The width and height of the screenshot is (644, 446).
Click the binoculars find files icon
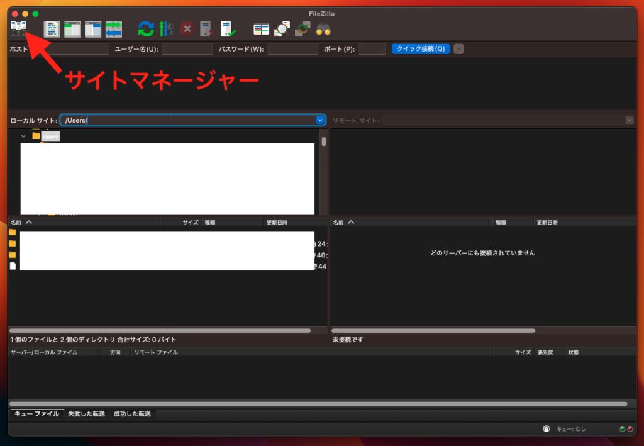coord(323,28)
